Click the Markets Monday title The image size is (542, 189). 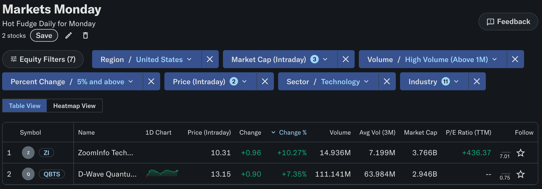(x=52, y=9)
